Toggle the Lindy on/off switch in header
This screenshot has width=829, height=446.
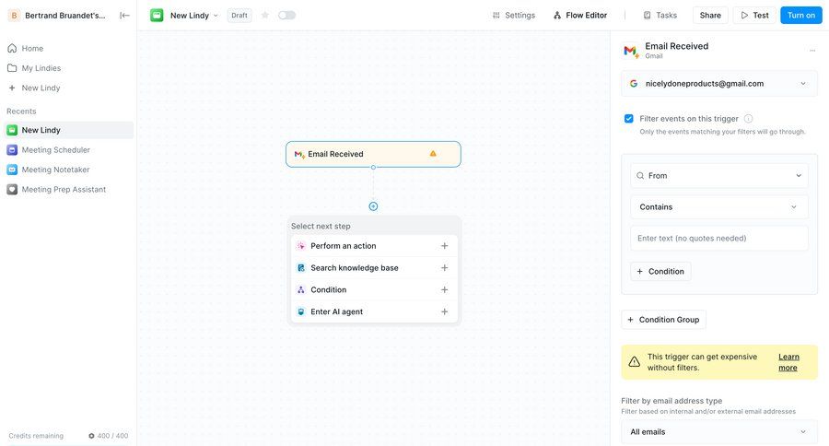click(287, 16)
